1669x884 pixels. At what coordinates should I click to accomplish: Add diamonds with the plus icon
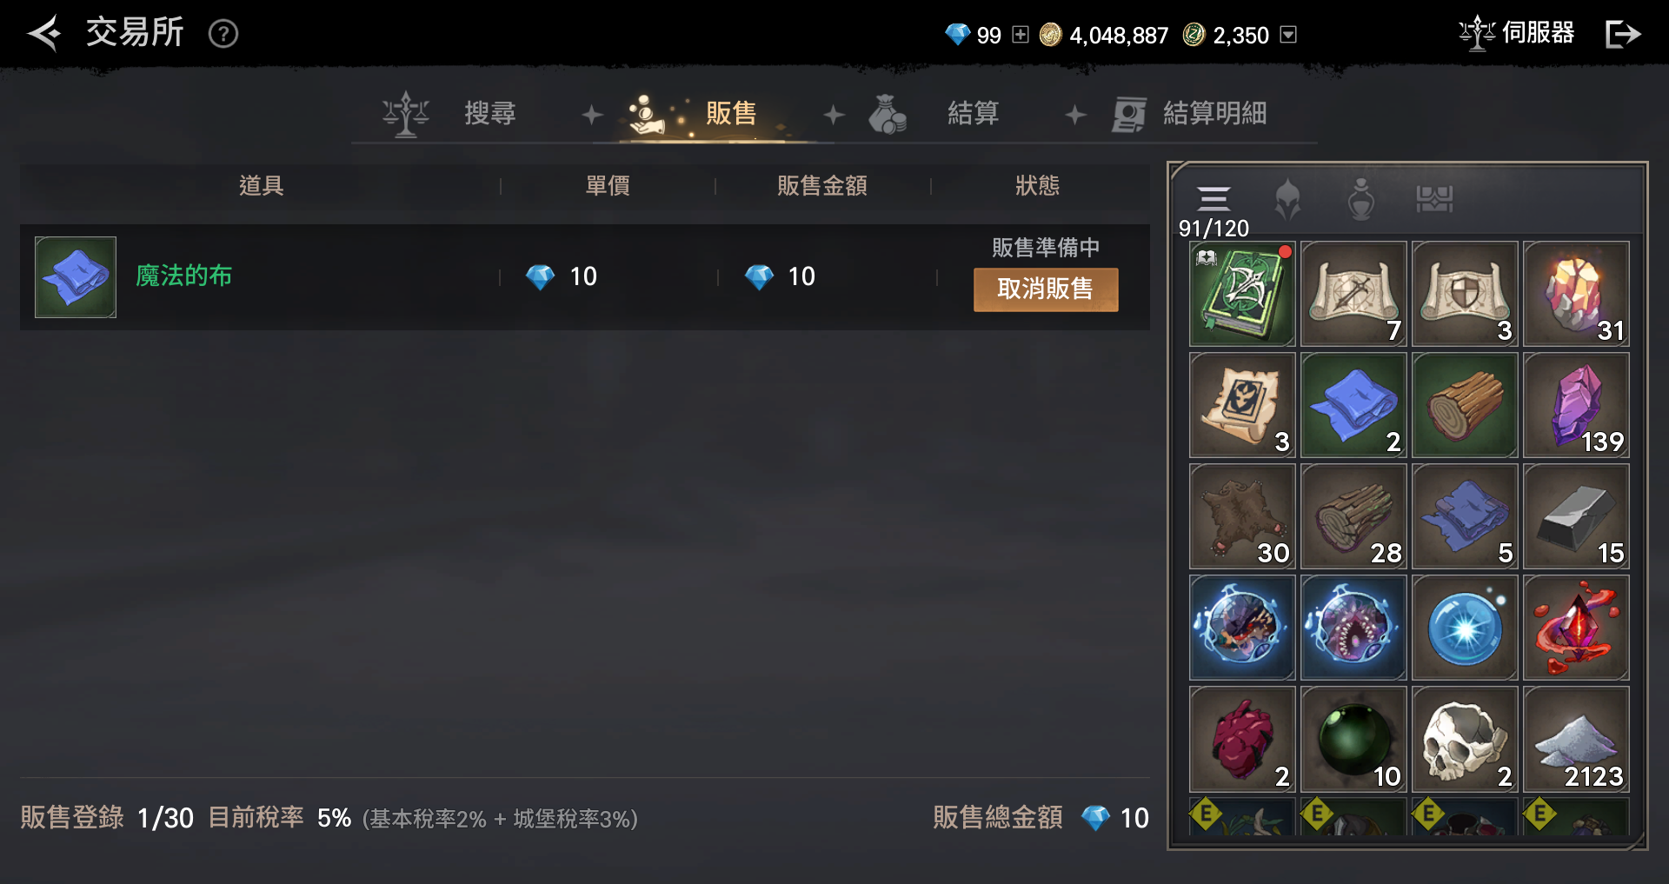click(1021, 35)
